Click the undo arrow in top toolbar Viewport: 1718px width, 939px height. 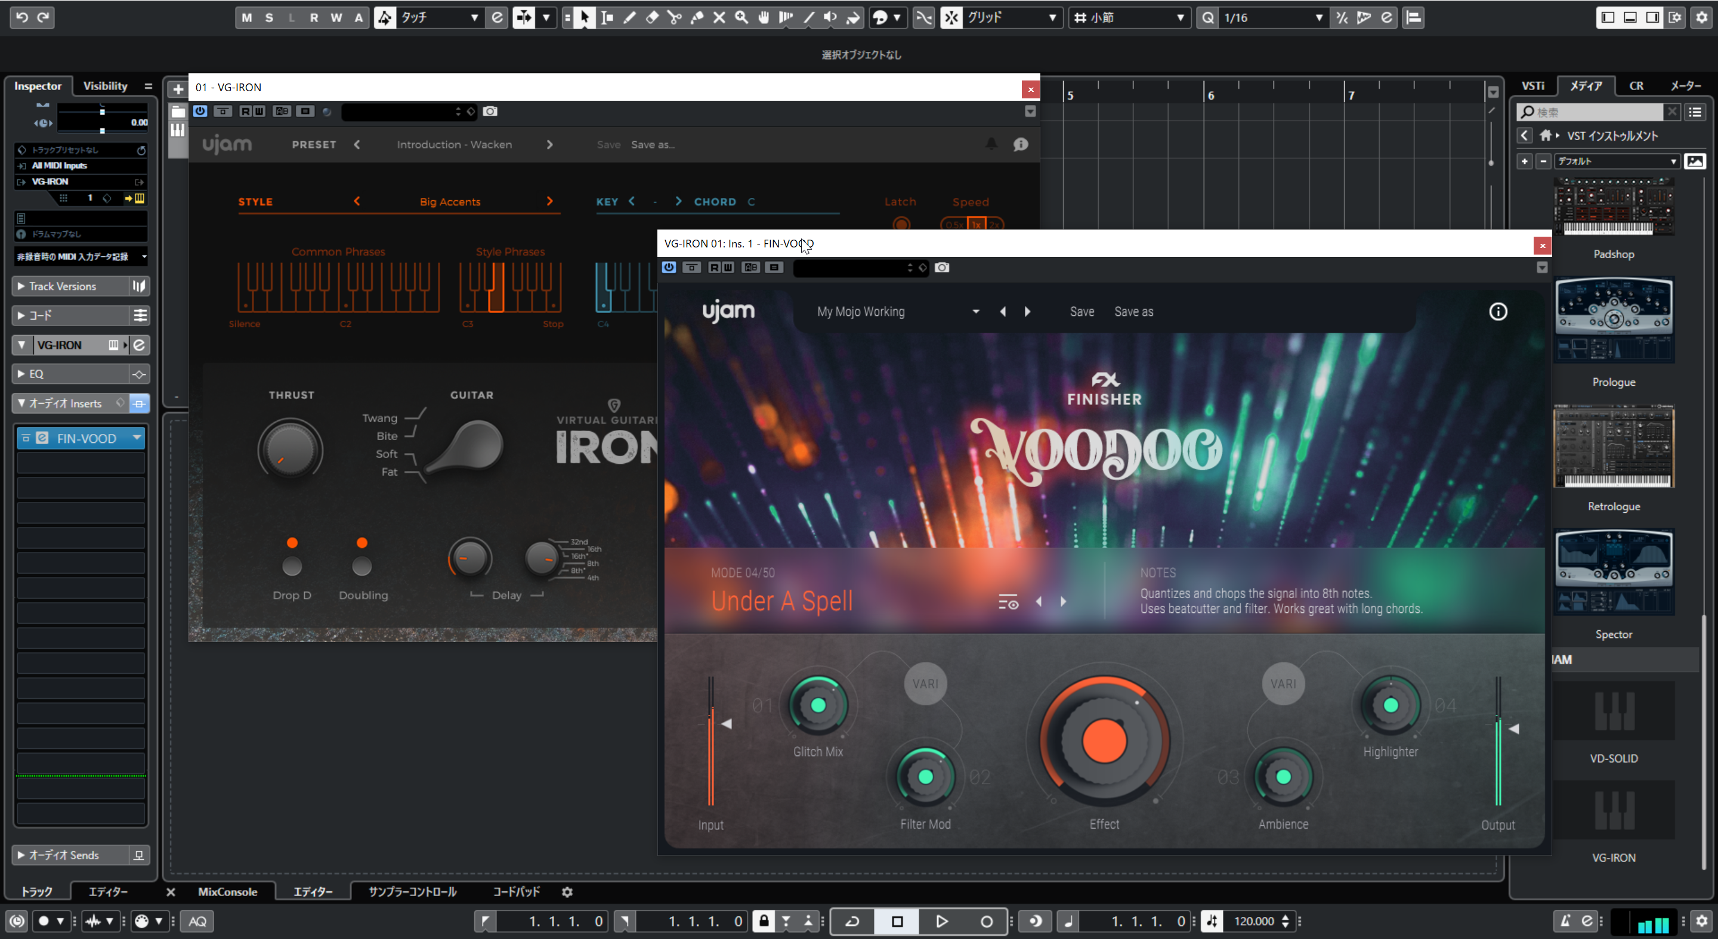coord(22,17)
